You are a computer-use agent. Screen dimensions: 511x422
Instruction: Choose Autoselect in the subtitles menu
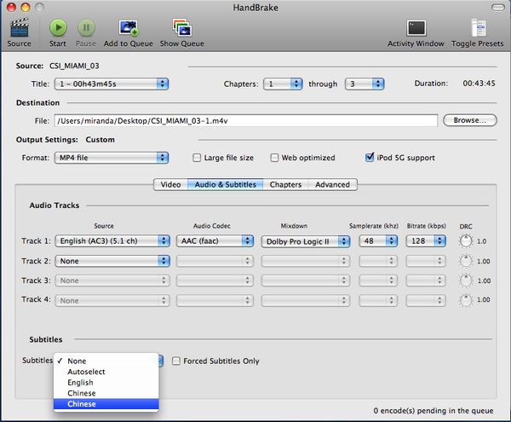click(x=106, y=372)
